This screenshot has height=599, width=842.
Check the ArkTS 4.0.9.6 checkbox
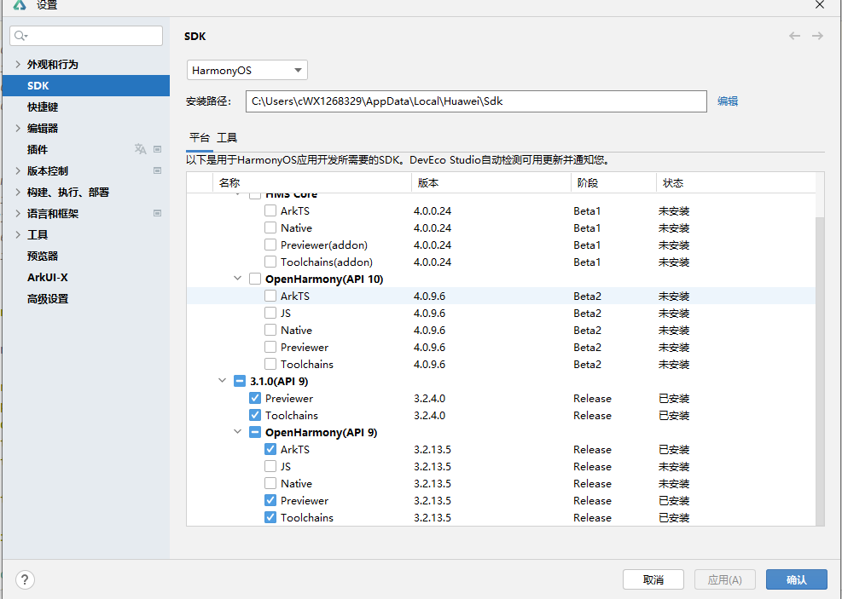(x=270, y=296)
